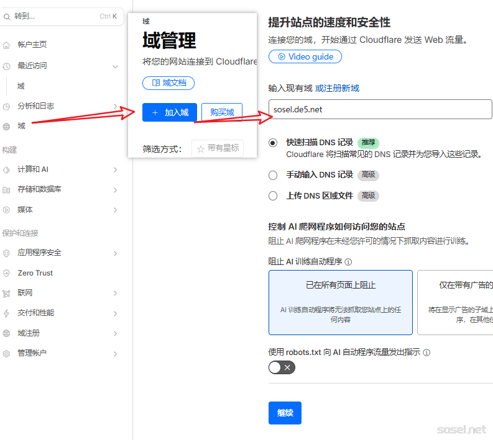Image resolution: width=493 pixels, height=440 pixels.
Task: Click the info icon beside 阻止 AI 训练自动程序
Action: tap(348, 262)
